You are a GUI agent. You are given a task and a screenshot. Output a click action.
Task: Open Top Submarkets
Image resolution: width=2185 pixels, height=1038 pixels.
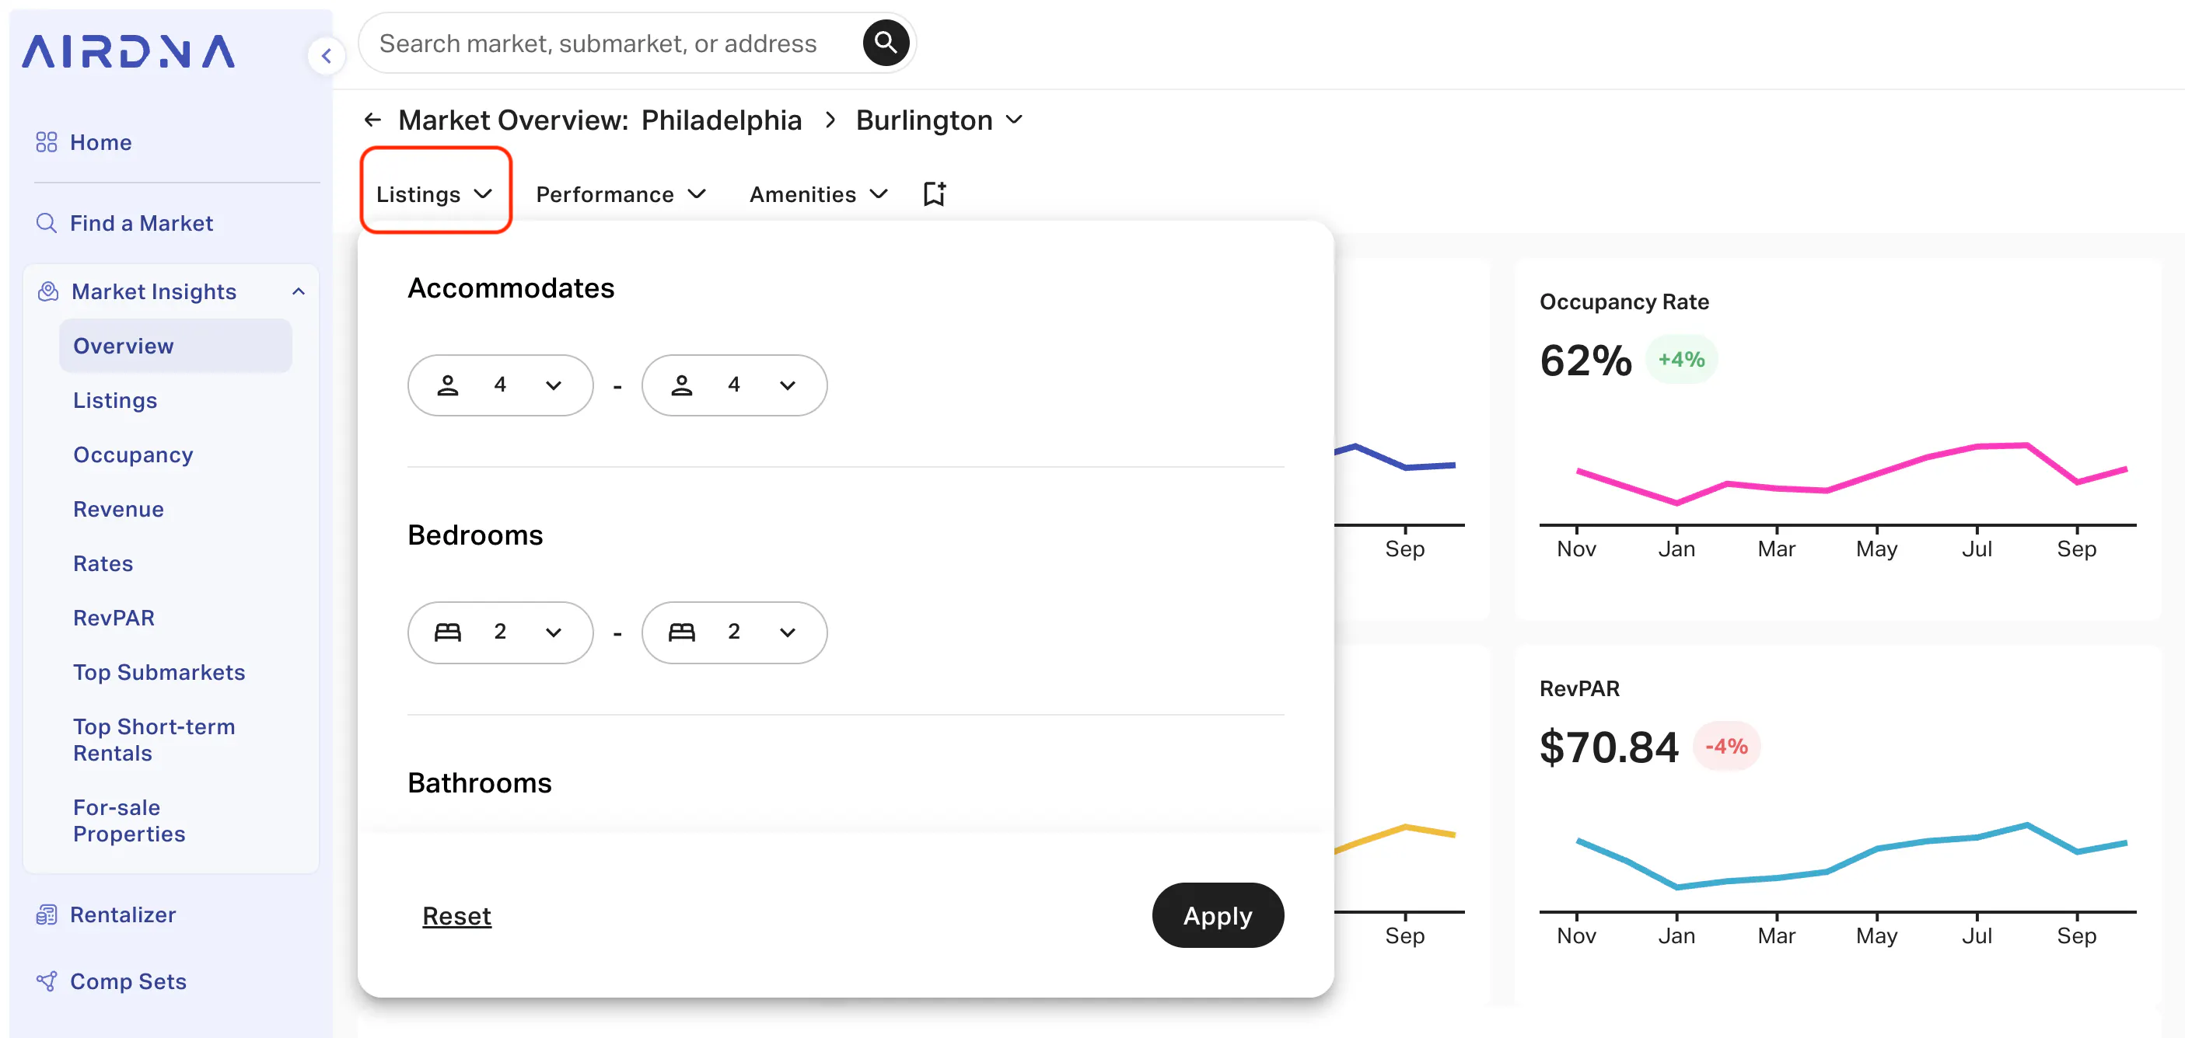tap(159, 672)
